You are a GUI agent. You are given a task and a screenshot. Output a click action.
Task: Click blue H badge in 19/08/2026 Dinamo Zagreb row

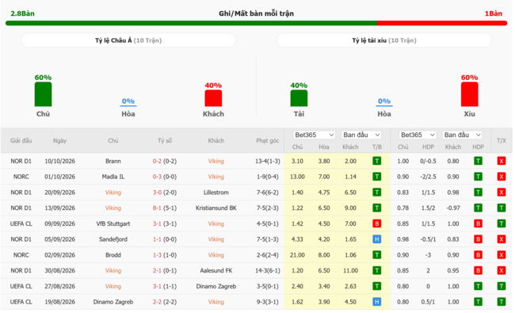376,302
